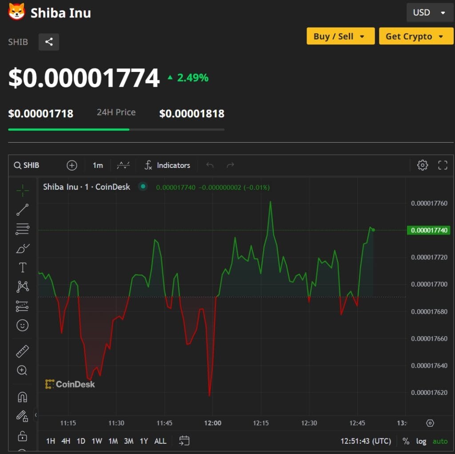This screenshot has height=454, width=455.
Task: Add a symbol to compare with the plus icon
Action: pos(72,165)
